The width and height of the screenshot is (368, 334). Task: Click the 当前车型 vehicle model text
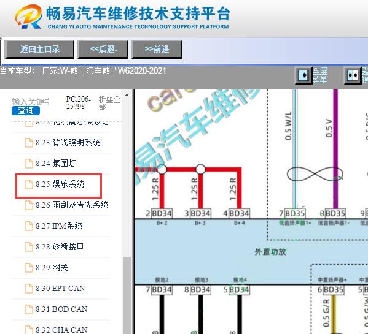click(84, 70)
